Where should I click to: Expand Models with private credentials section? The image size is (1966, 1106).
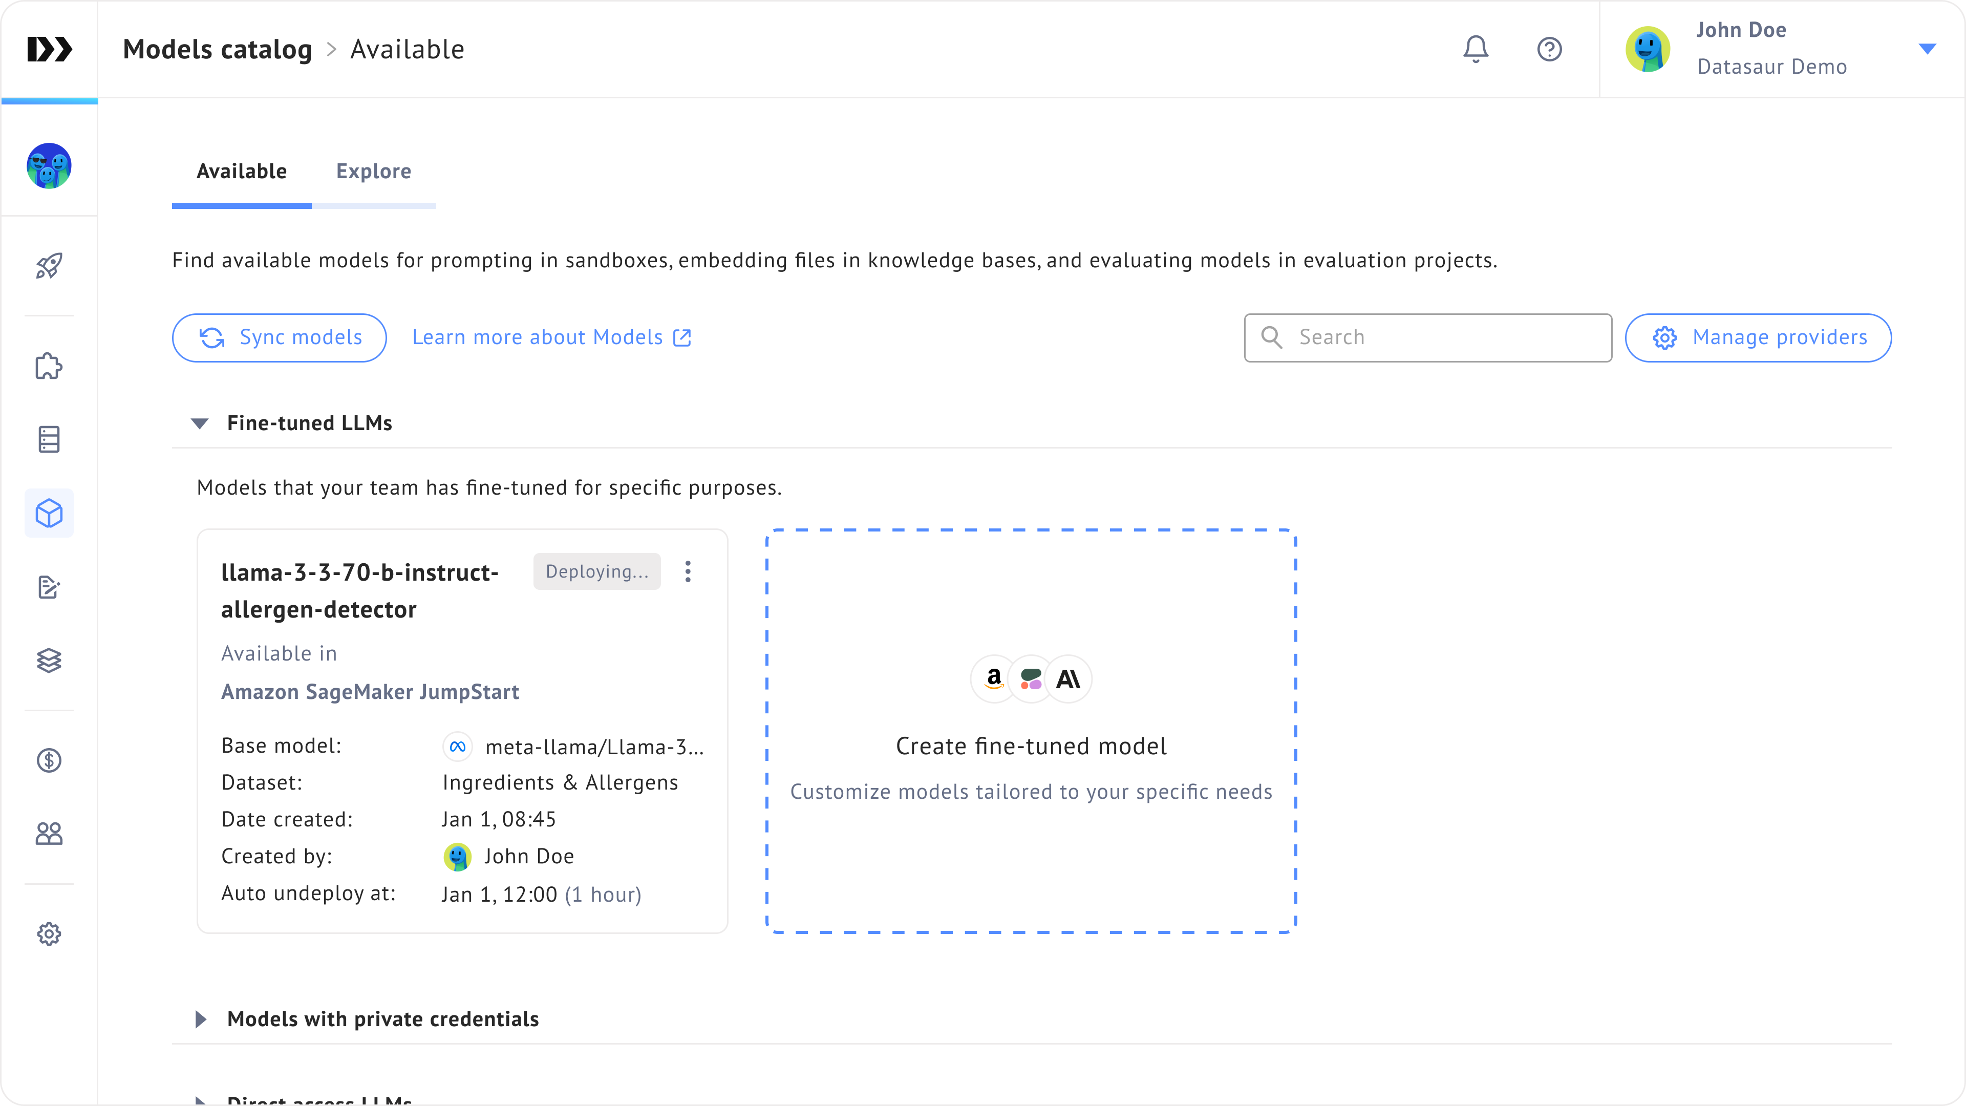200,1019
